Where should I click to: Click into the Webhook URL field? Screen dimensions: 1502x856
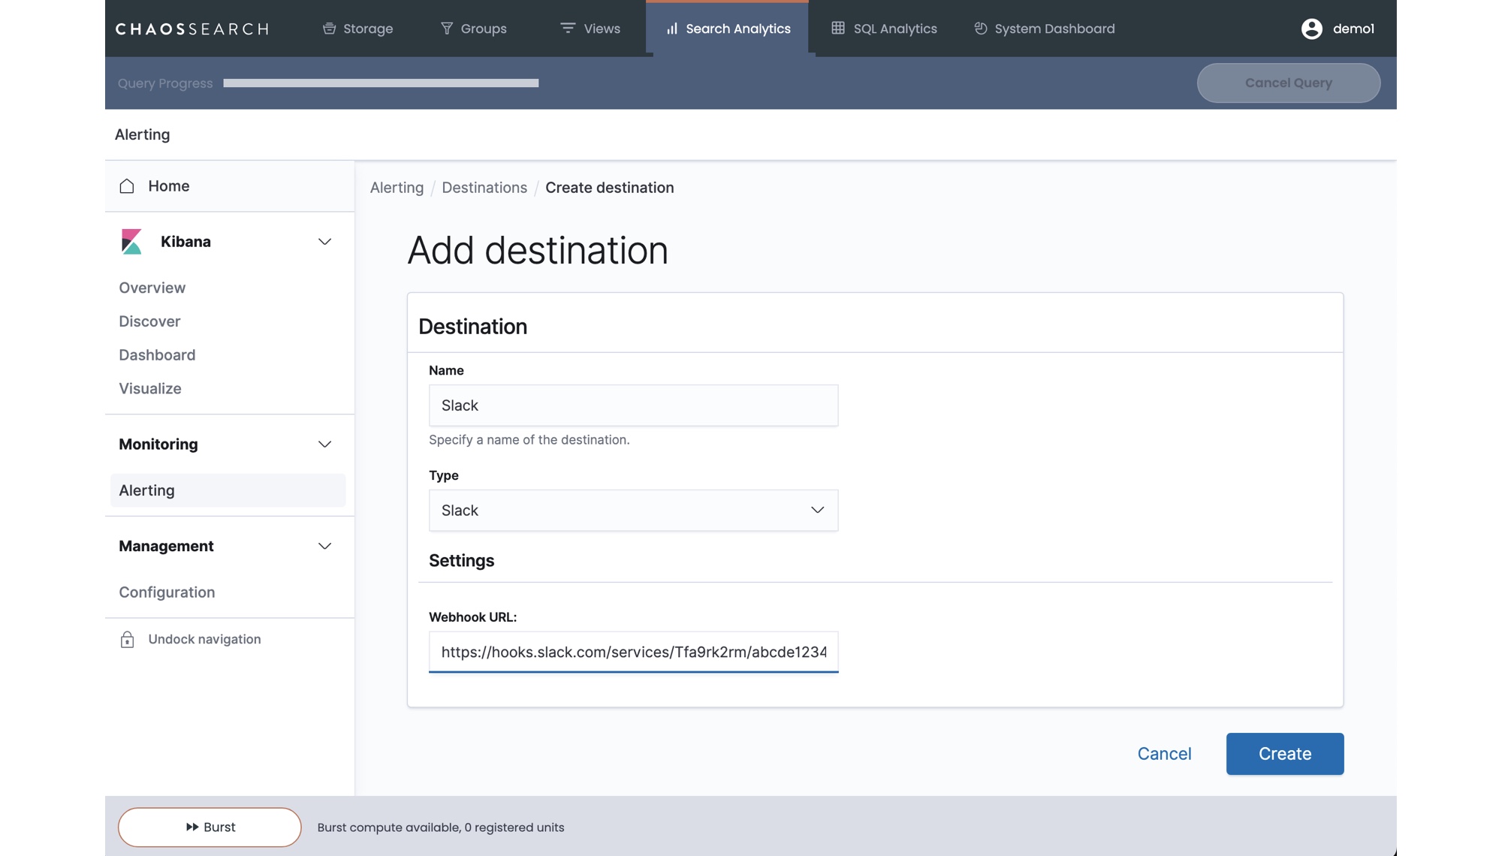[x=633, y=652]
